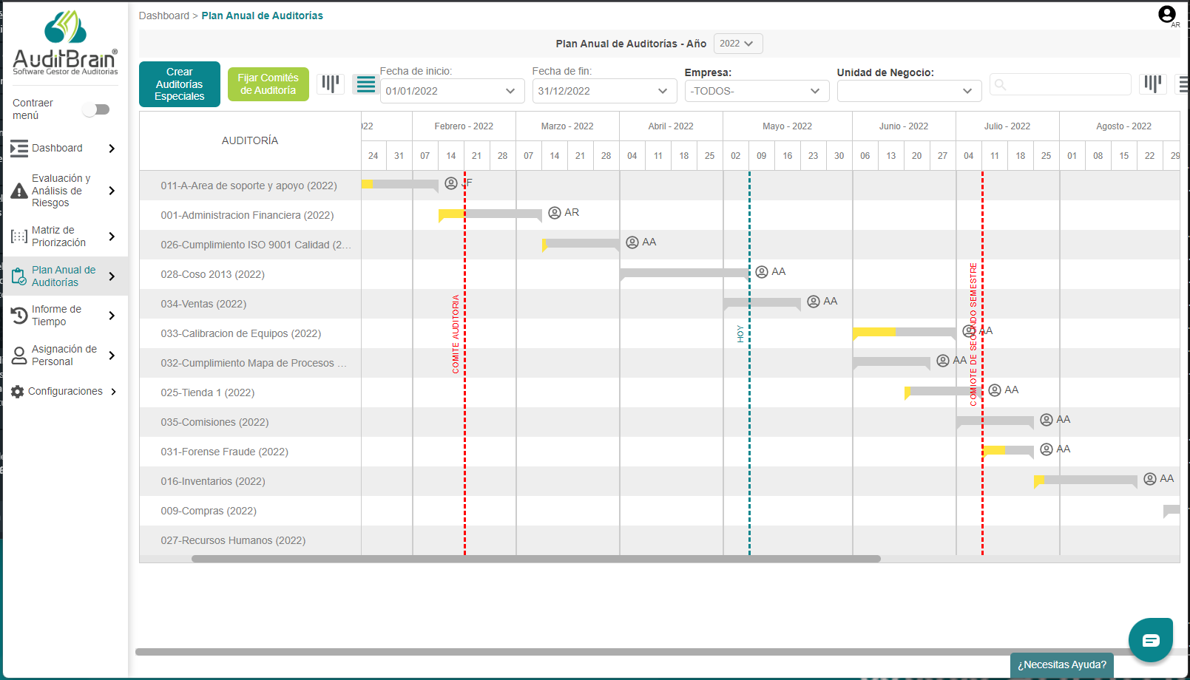Open the Fecha de fin date dropdown
Screen dimensions: 1190x680
(604, 90)
